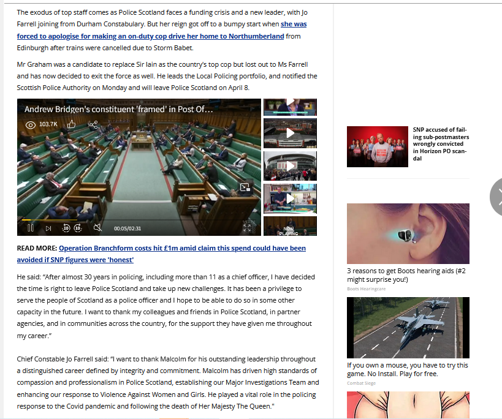Skip to next video in player
The image size is (502, 419).
tap(48, 228)
